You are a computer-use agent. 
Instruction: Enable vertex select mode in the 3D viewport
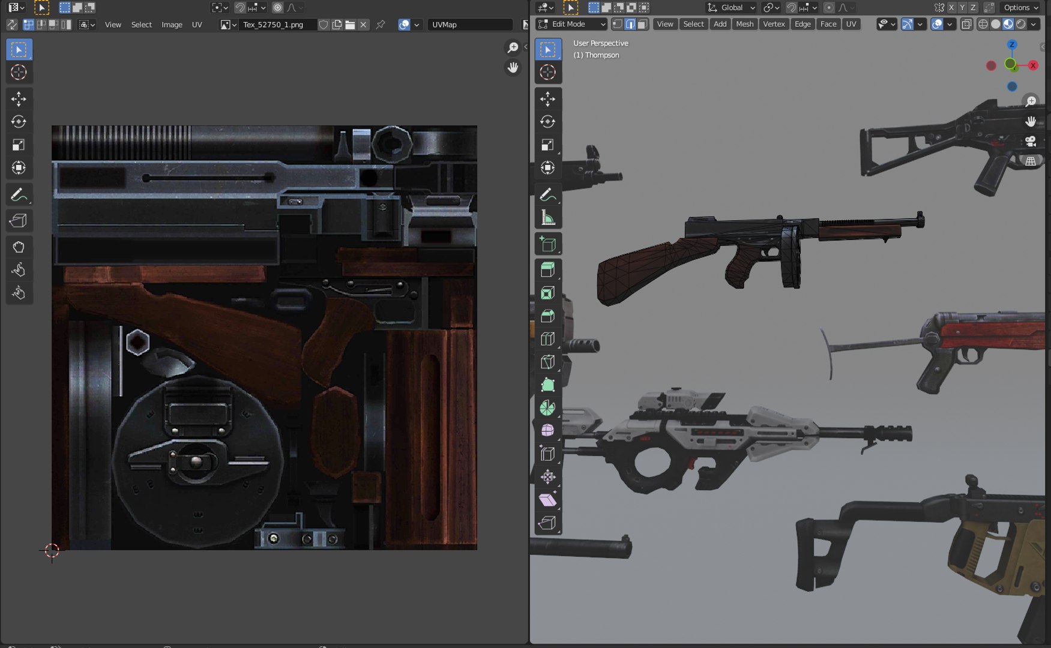[x=617, y=24]
